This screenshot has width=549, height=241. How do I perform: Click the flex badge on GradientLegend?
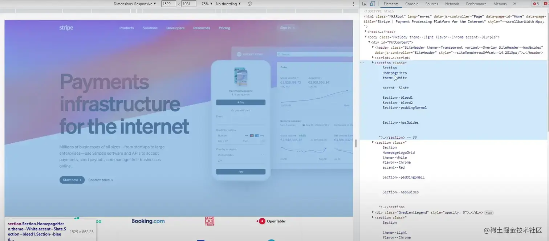click(x=489, y=213)
